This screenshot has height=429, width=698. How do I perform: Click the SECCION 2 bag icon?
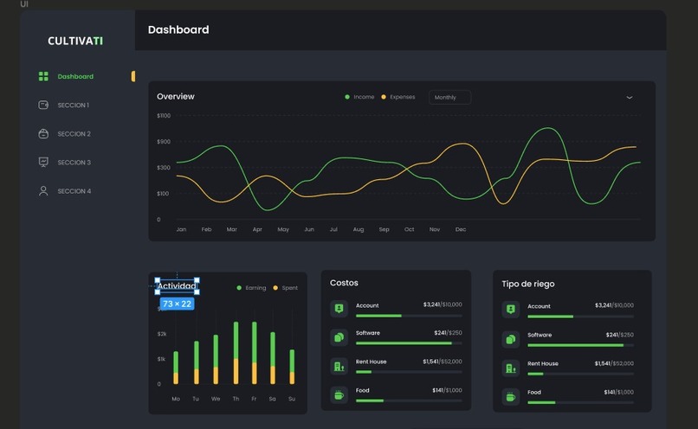click(43, 133)
